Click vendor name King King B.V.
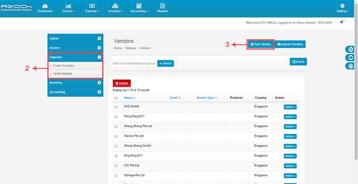Screen dimensions: 358x184 pos(133,155)
